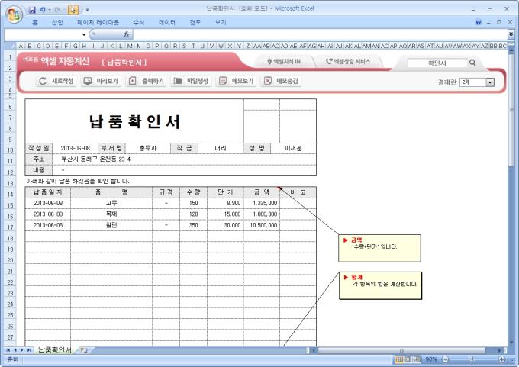
Task: Switch to Page Break Preview in status bar
Action: click(x=417, y=359)
